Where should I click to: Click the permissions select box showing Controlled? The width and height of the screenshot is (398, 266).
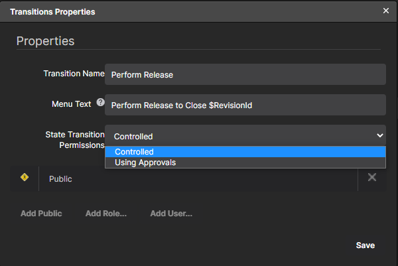tap(239, 136)
